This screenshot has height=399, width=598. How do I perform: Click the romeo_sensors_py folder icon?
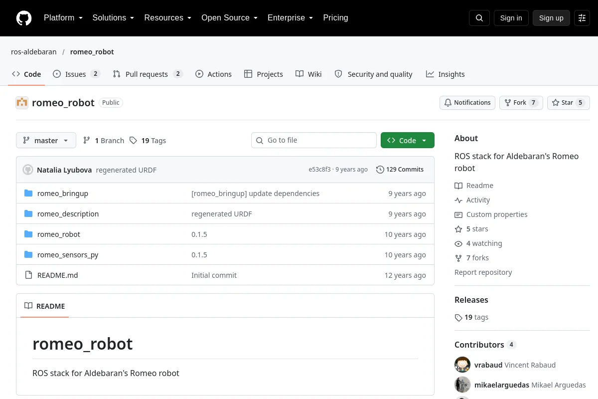pyautogui.click(x=28, y=255)
